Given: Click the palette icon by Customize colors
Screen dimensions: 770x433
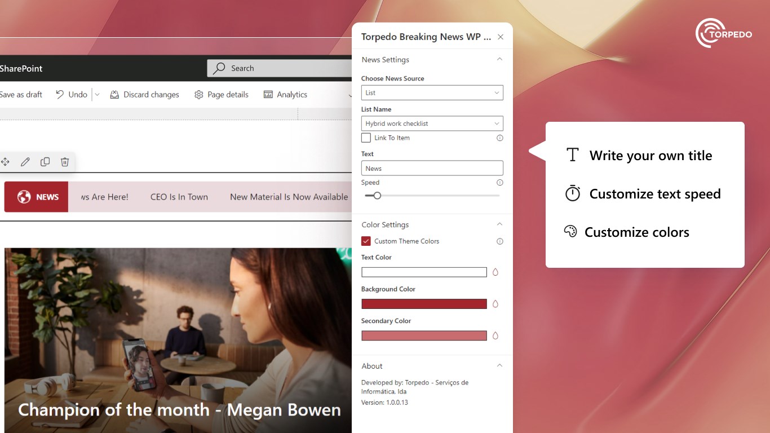Looking at the screenshot, I should click(570, 232).
